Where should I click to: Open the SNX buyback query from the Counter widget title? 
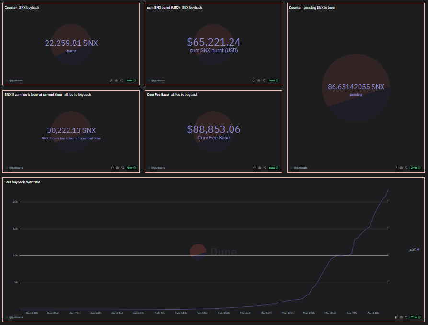[30, 7]
